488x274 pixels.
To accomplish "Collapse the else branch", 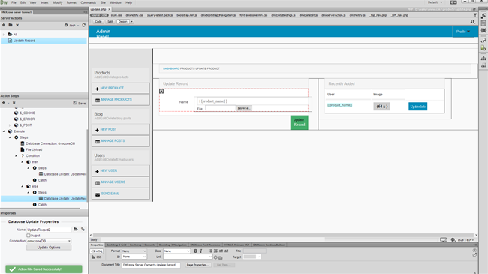I will pyautogui.click(x=22, y=186).
